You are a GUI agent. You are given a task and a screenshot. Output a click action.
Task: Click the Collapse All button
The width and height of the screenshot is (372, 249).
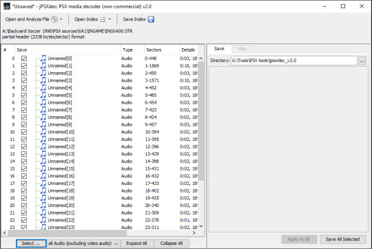(172, 243)
